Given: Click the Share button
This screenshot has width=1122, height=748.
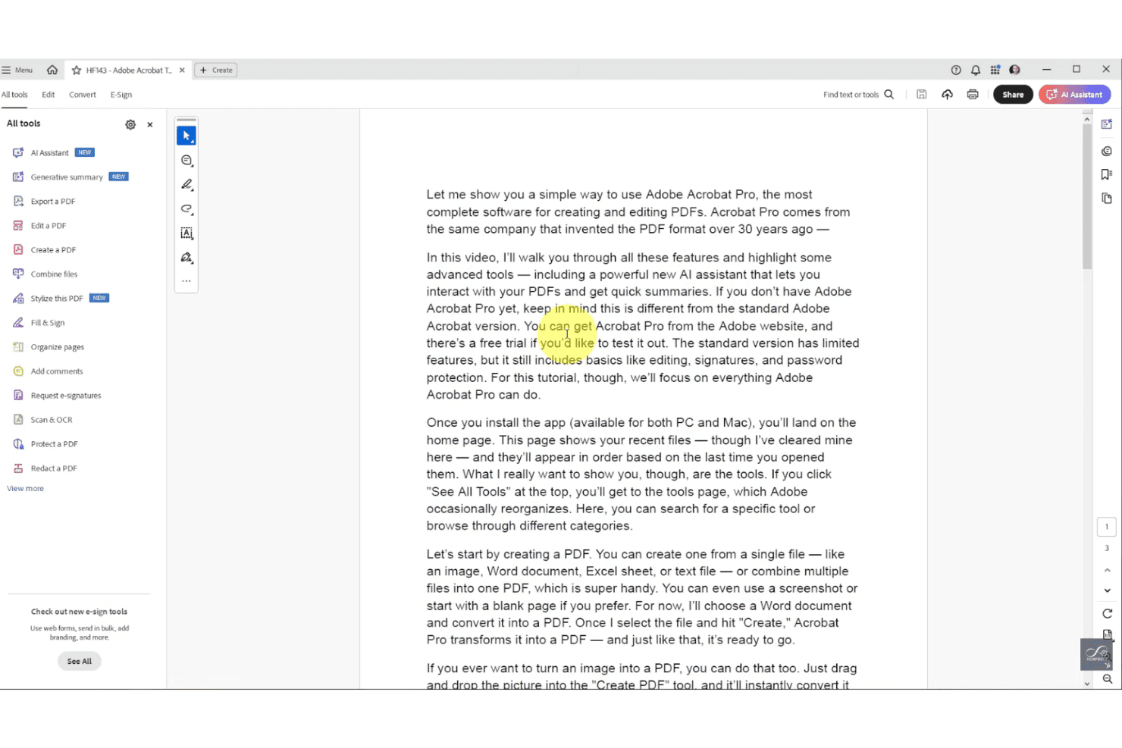Looking at the screenshot, I should point(1013,95).
